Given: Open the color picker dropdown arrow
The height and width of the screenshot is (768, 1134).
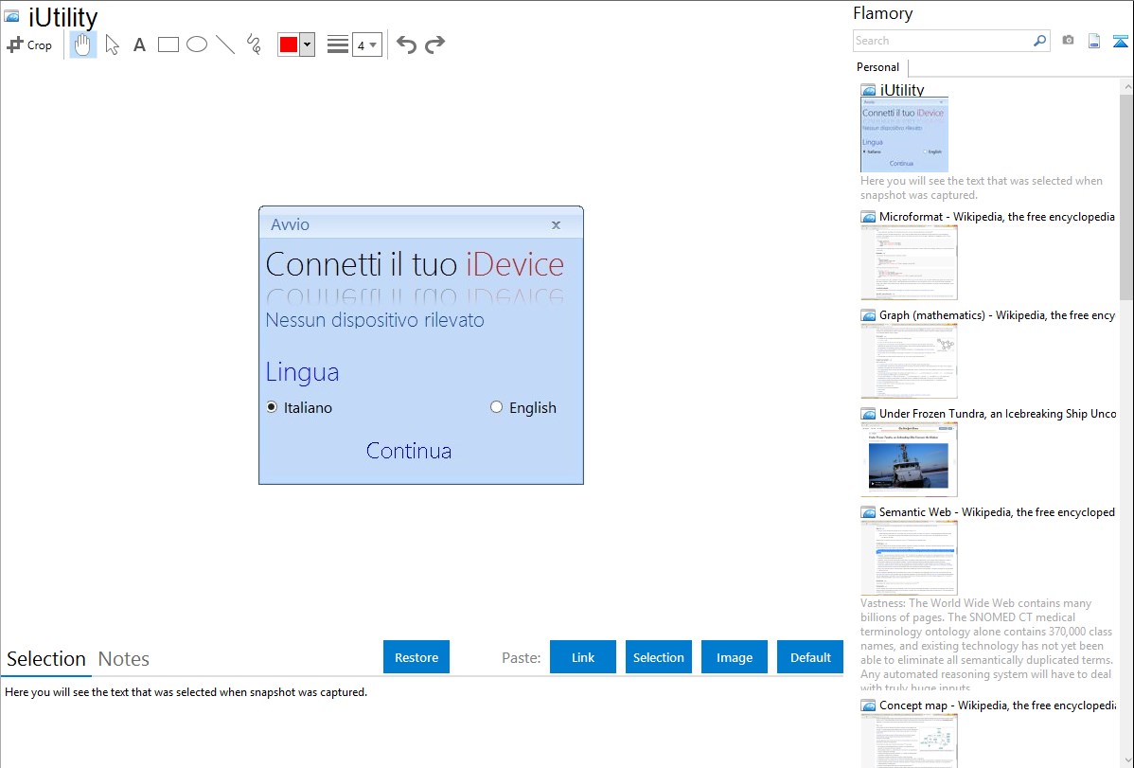Looking at the screenshot, I should point(308,45).
